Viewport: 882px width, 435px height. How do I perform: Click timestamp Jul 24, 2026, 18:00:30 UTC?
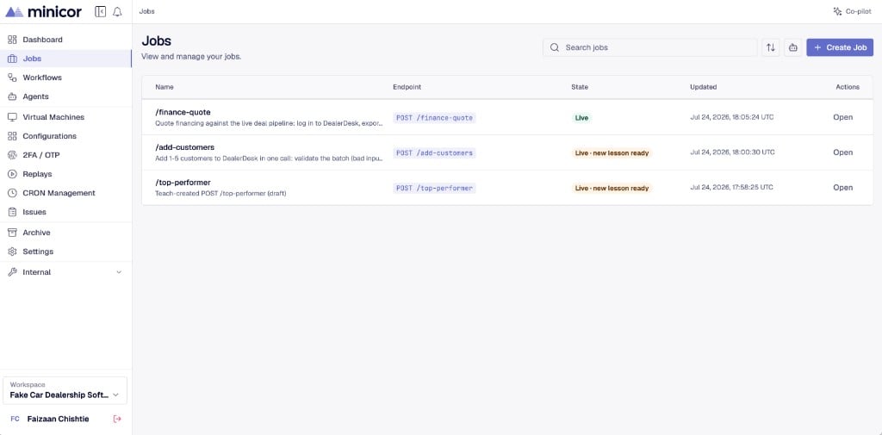pos(732,152)
